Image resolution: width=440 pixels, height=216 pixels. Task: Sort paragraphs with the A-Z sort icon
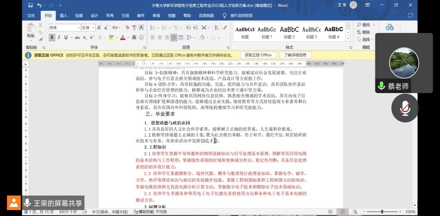217,27
